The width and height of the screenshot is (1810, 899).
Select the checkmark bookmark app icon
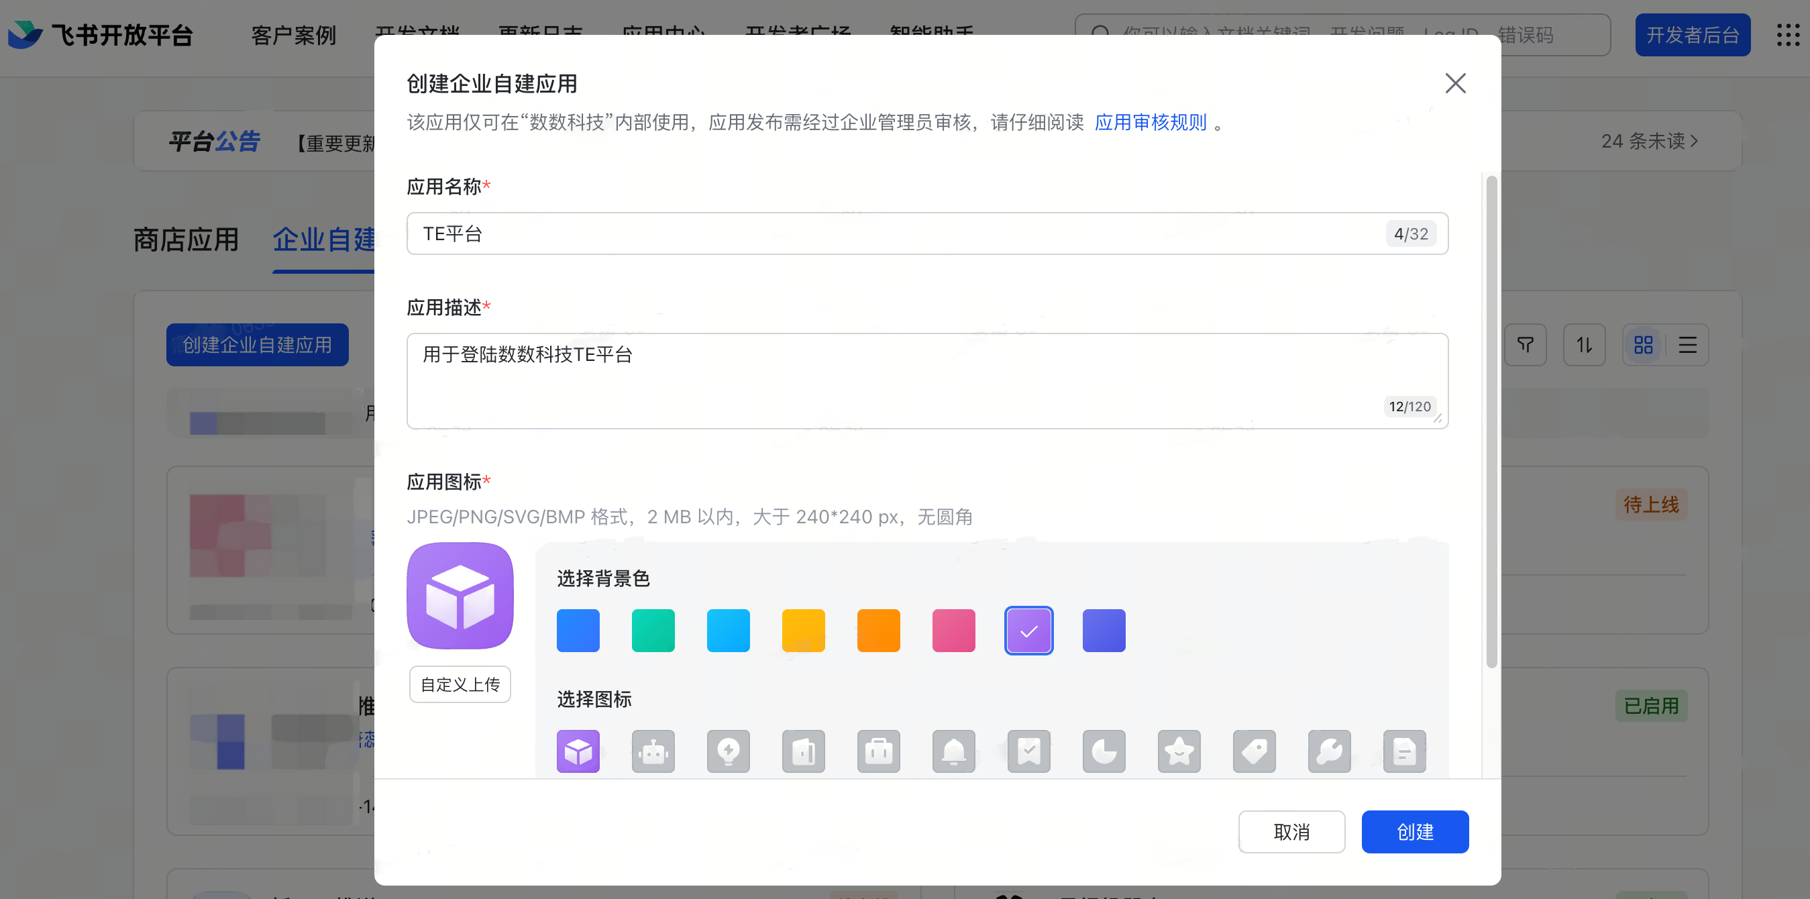click(1028, 751)
